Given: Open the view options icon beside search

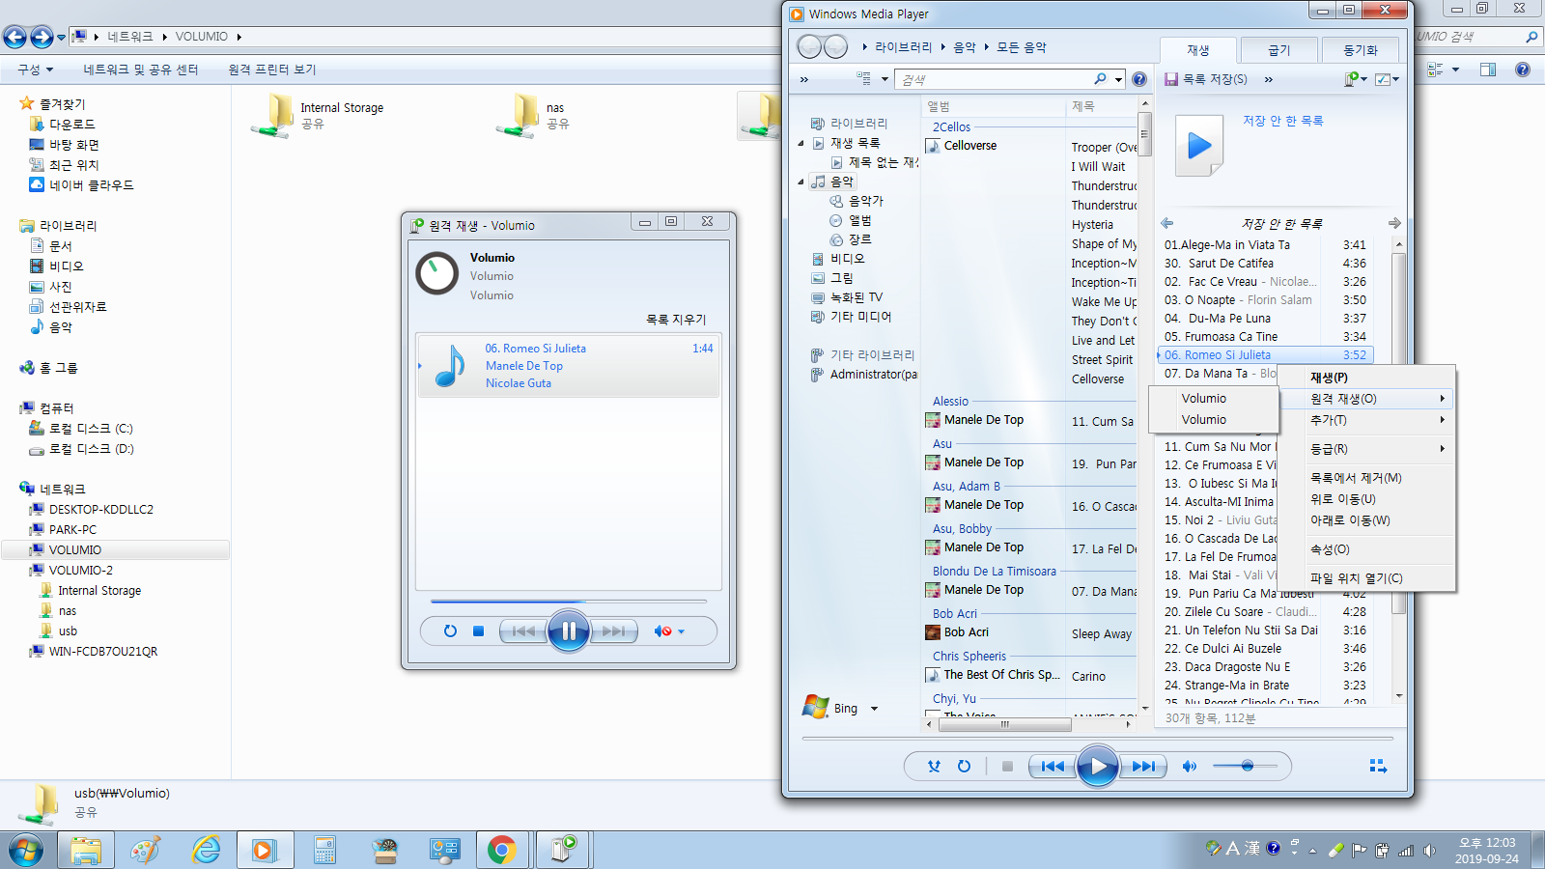Looking at the screenshot, I should point(862,78).
